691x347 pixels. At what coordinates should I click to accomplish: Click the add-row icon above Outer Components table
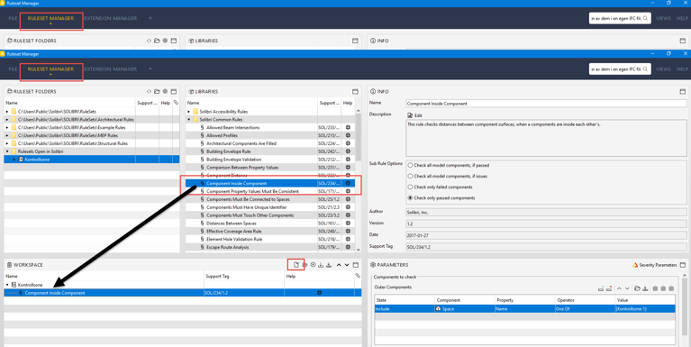(x=601, y=288)
